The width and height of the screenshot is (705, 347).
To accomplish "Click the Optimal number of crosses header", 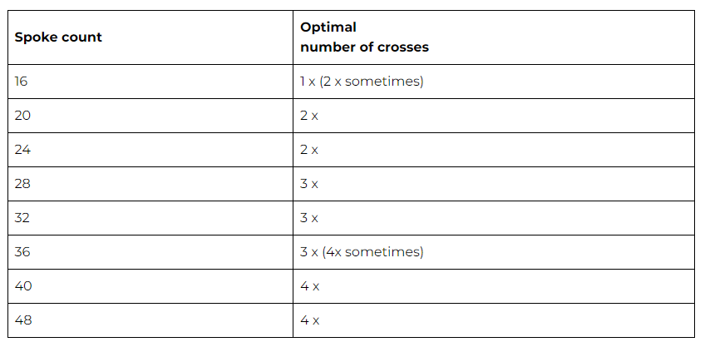I will coord(494,37).
